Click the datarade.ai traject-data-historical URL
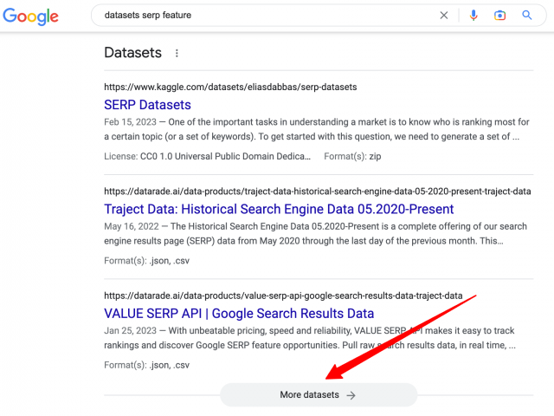This screenshot has width=554, height=416. (318, 192)
